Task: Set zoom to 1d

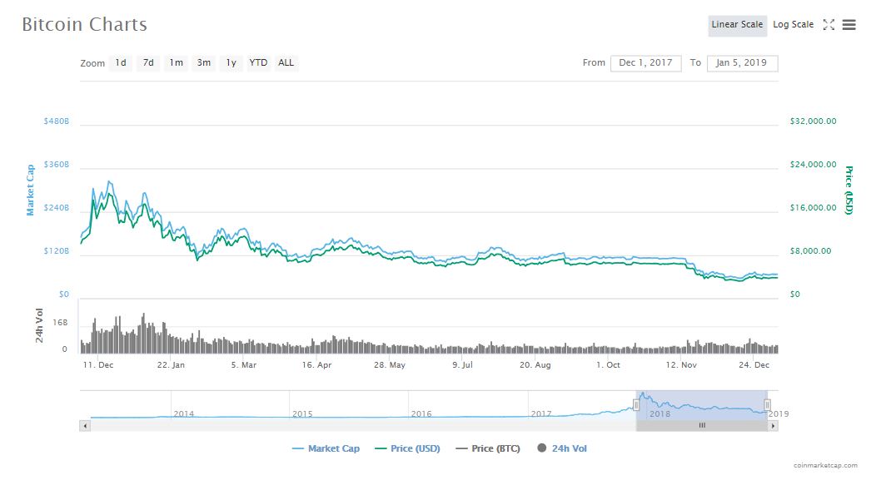Action: [x=121, y=63]
